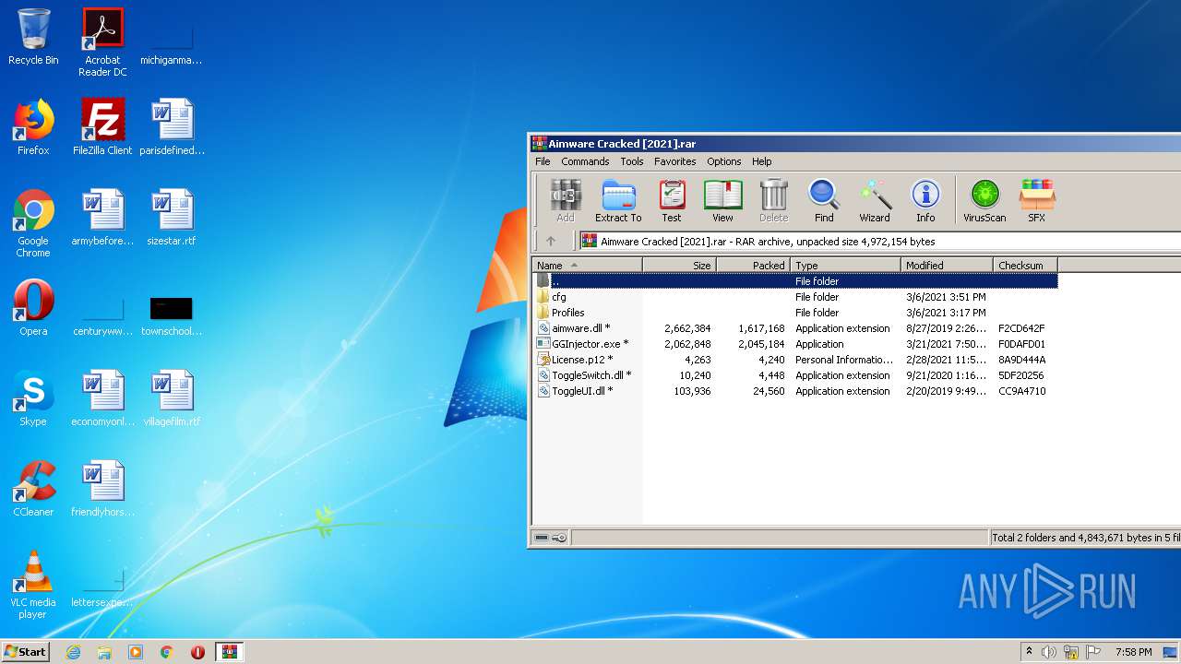Click the Info toolbar icon
The height and width of the screenshot is (664, 1181).
(925, 201)
